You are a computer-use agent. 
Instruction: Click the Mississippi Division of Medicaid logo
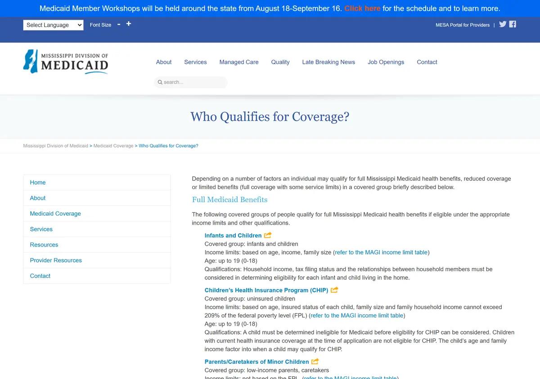pos(66,62)
